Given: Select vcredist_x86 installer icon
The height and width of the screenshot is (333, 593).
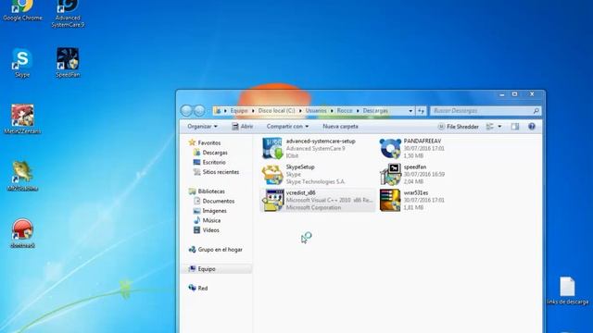Looking at the screenshot, I should coord(273,200).
